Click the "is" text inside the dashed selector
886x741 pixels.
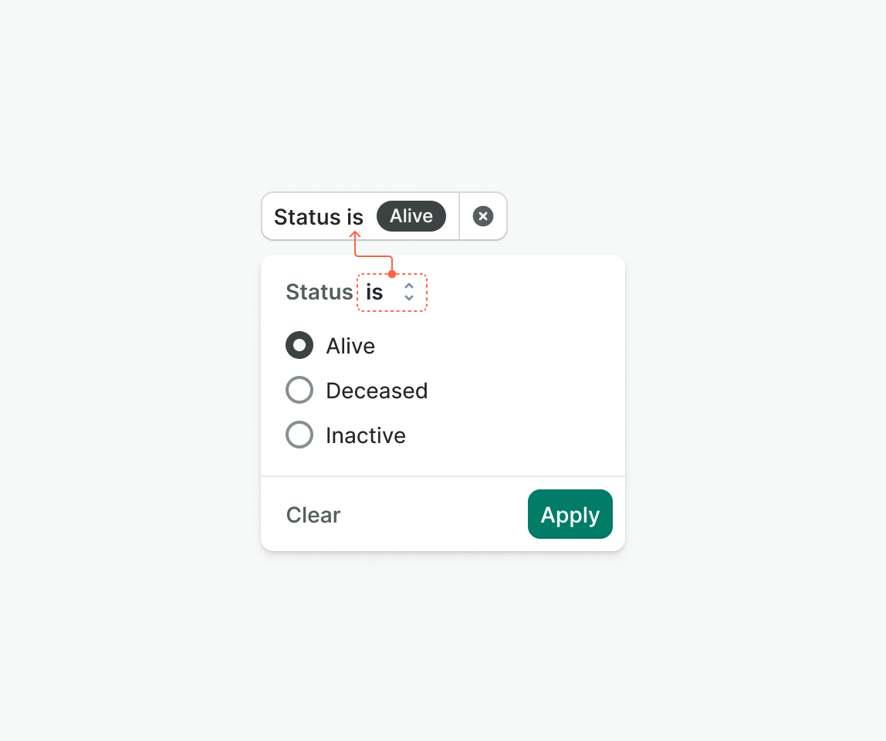pyautogui.click(x=374, y=293)
